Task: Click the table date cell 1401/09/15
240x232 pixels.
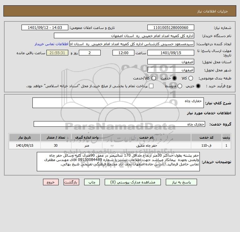Action: click(25, 145)
